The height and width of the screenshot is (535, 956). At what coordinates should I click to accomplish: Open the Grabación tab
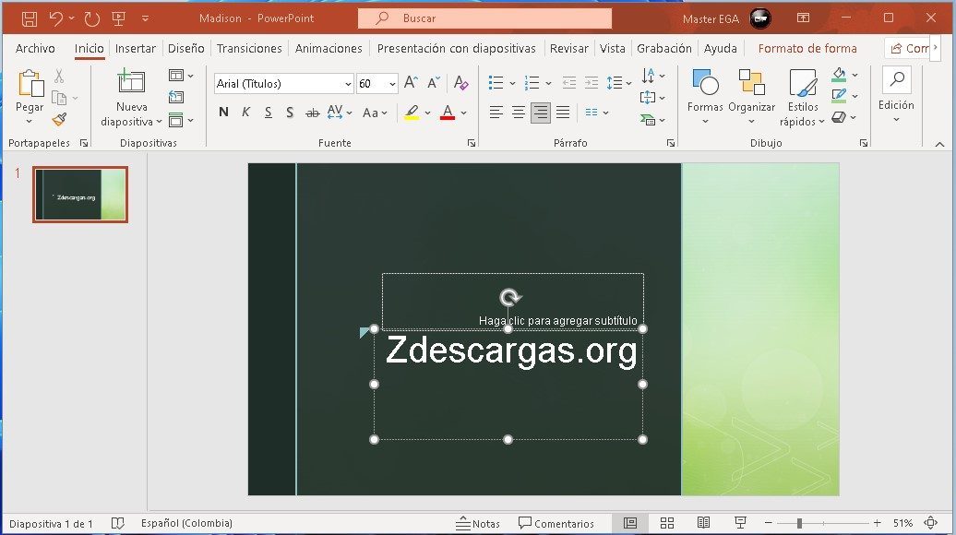click(x=664, y=48)
